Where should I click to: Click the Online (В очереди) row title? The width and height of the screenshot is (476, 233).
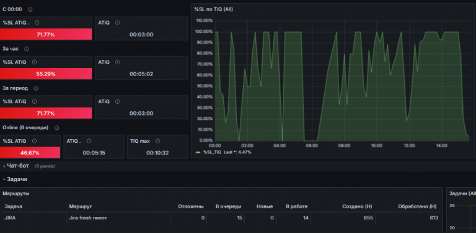click(x=25, y=128)
